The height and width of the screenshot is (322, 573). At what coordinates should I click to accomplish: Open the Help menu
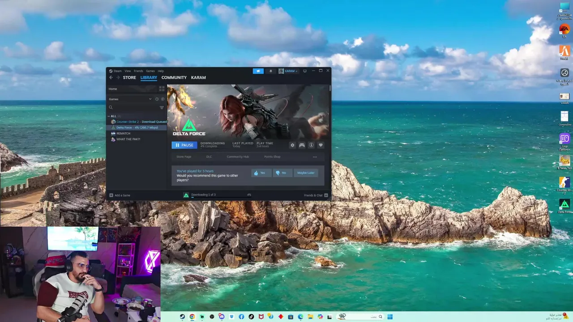(x=161, y=71)
